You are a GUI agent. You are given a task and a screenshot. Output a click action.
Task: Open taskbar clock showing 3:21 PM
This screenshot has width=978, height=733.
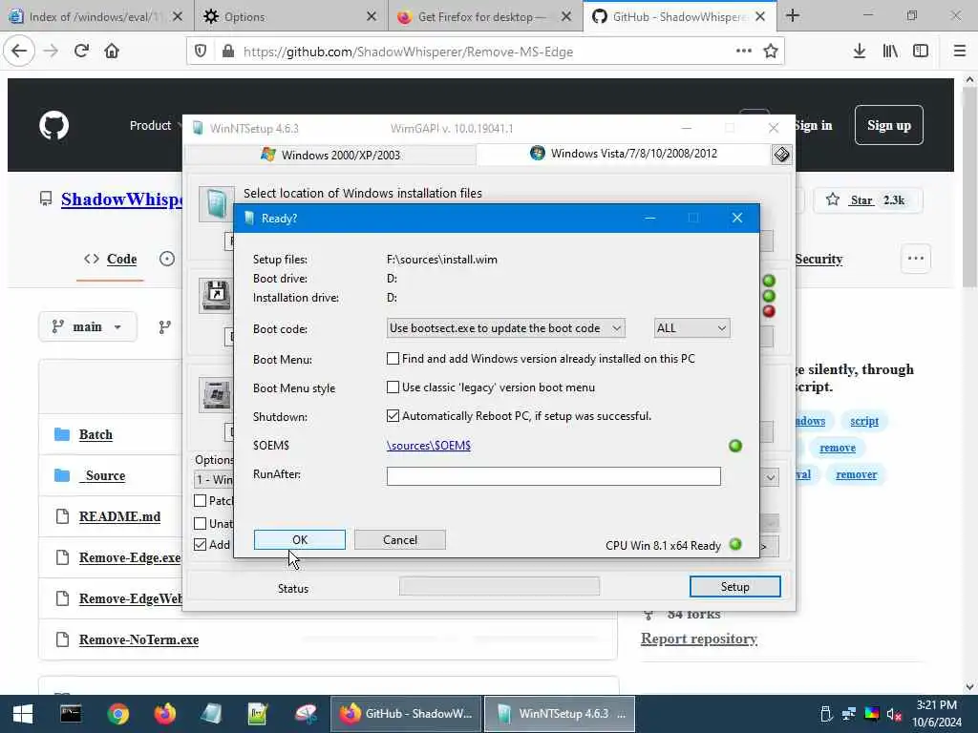(936, 714)
